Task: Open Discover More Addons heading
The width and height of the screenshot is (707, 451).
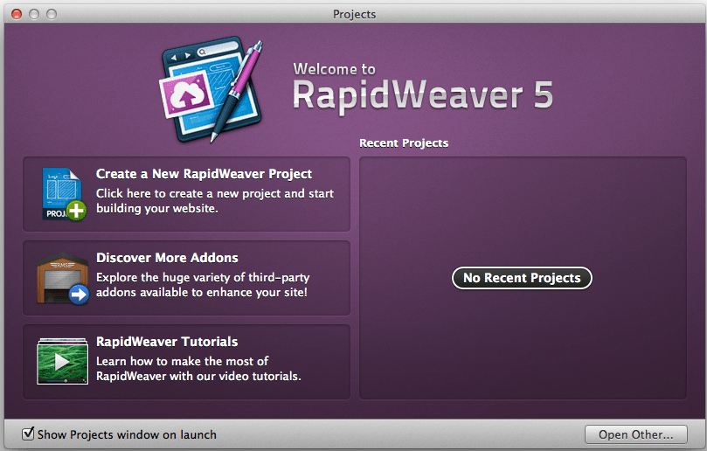Action: point(167,258)
